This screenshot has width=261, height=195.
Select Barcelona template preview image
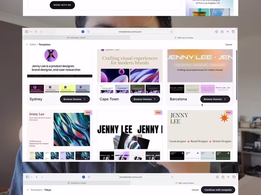click(x=200, y=66)
